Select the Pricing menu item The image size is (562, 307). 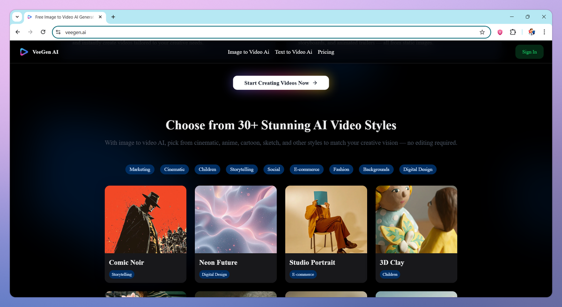tap(325, 52)
